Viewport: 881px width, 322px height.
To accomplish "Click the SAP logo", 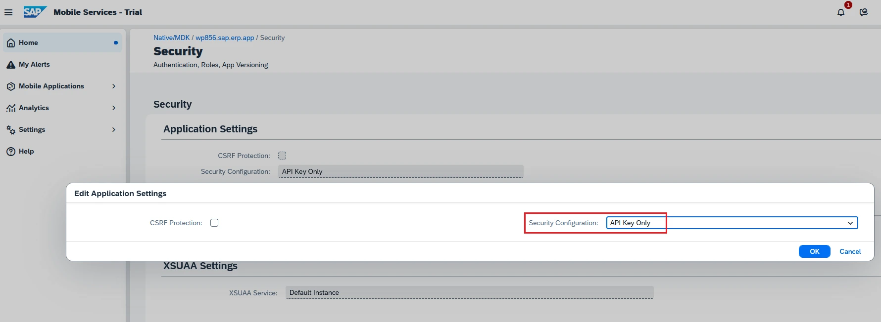I will [35, 12].
